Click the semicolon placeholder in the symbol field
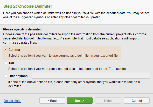Image resolution: width=153 pixels, height=107 pixels. click(x=34, y=76)
